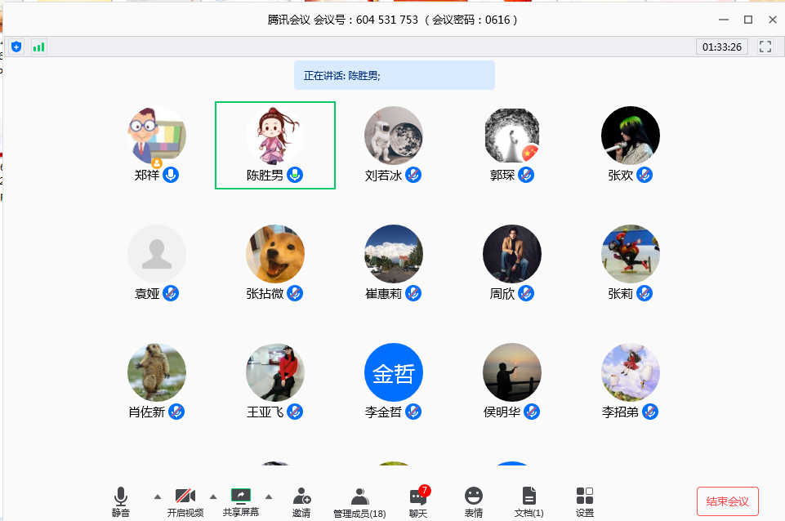Select 袁娅's default gray avatar

click(x=157, y=254)
